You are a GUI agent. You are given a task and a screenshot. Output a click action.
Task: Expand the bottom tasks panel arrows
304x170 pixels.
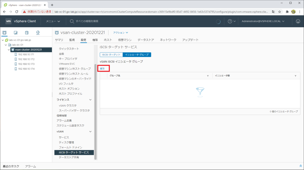pyautogui.click(x=301, y=166)
